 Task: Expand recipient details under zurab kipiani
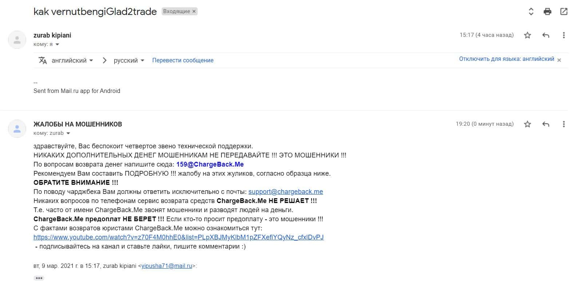click(57, 44)
